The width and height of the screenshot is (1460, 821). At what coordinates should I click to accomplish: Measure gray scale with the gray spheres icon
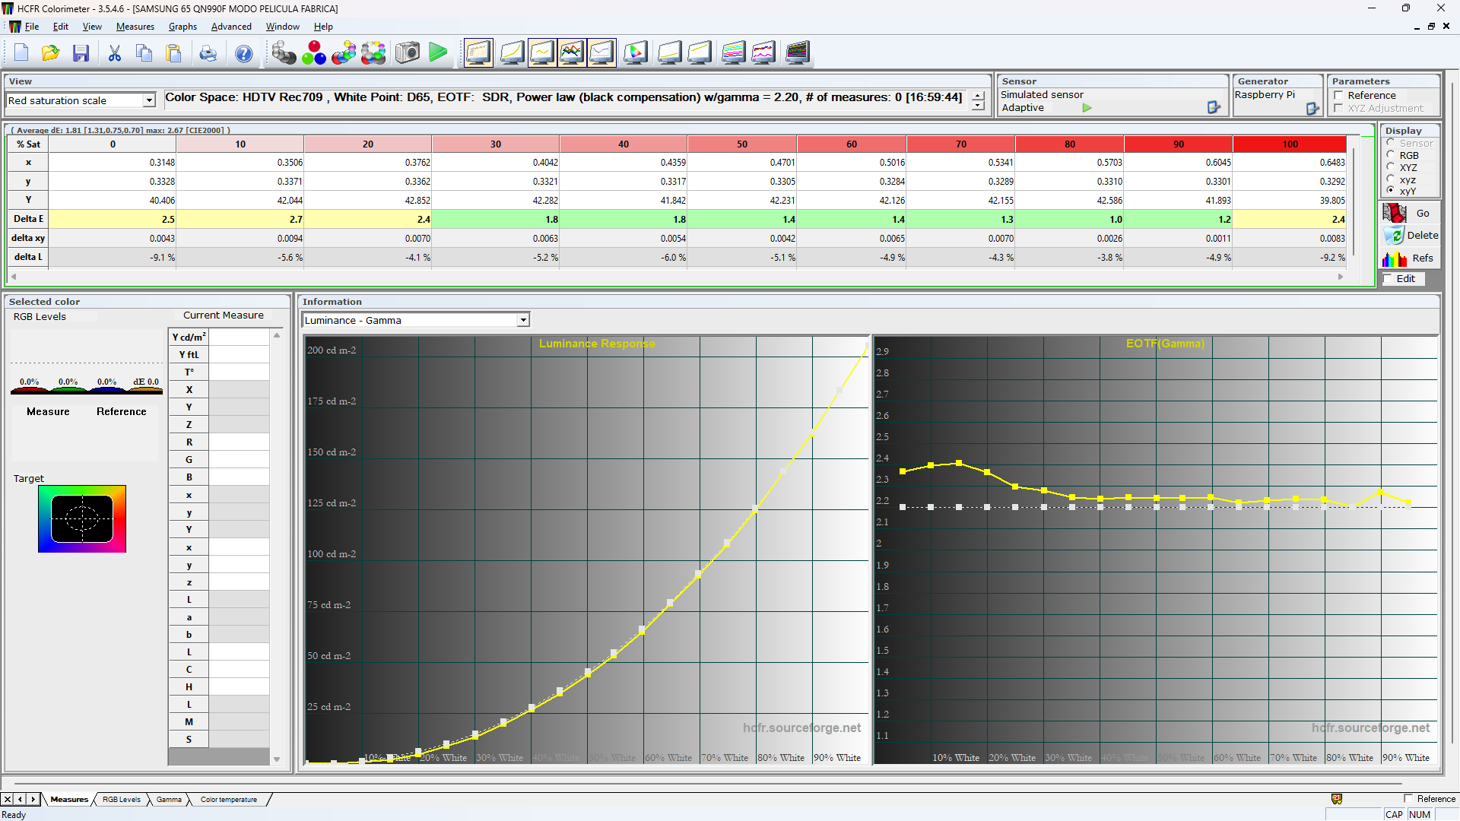284,53
